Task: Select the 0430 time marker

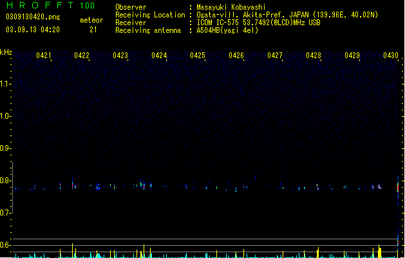Action: tap(391, 55)
